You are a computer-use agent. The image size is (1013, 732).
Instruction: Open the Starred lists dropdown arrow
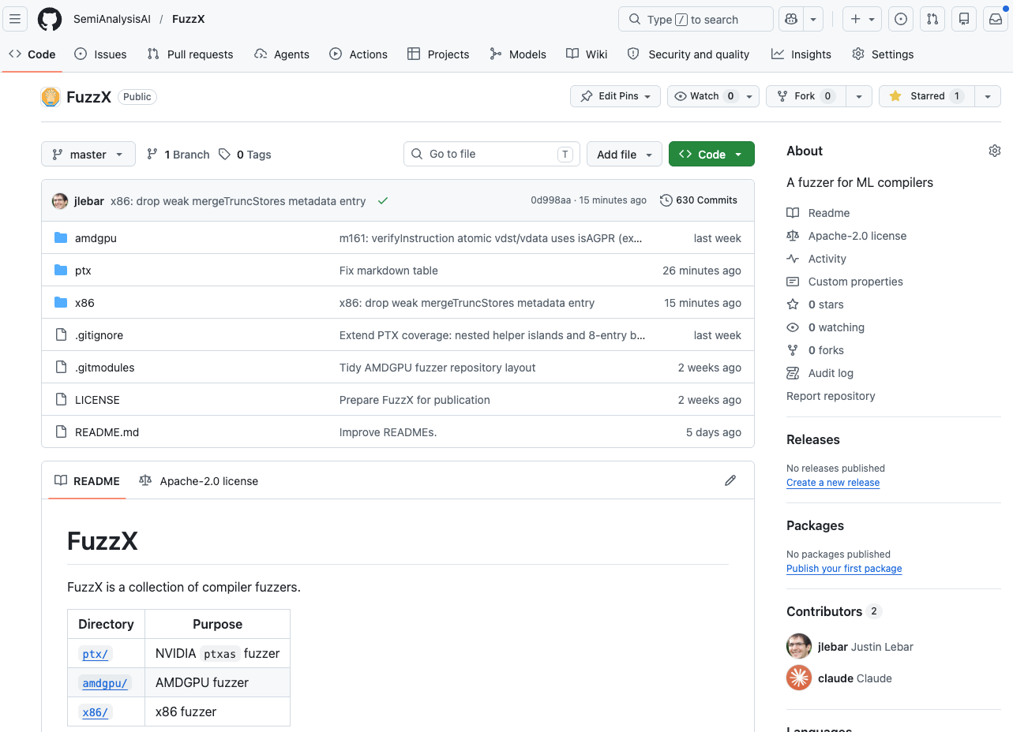click(x=987, y=96)
